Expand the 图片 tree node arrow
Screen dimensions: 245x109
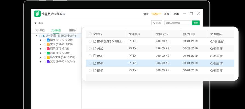tap(41, 40)
